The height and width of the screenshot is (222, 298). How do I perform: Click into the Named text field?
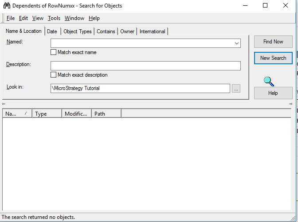click(142, 43)
